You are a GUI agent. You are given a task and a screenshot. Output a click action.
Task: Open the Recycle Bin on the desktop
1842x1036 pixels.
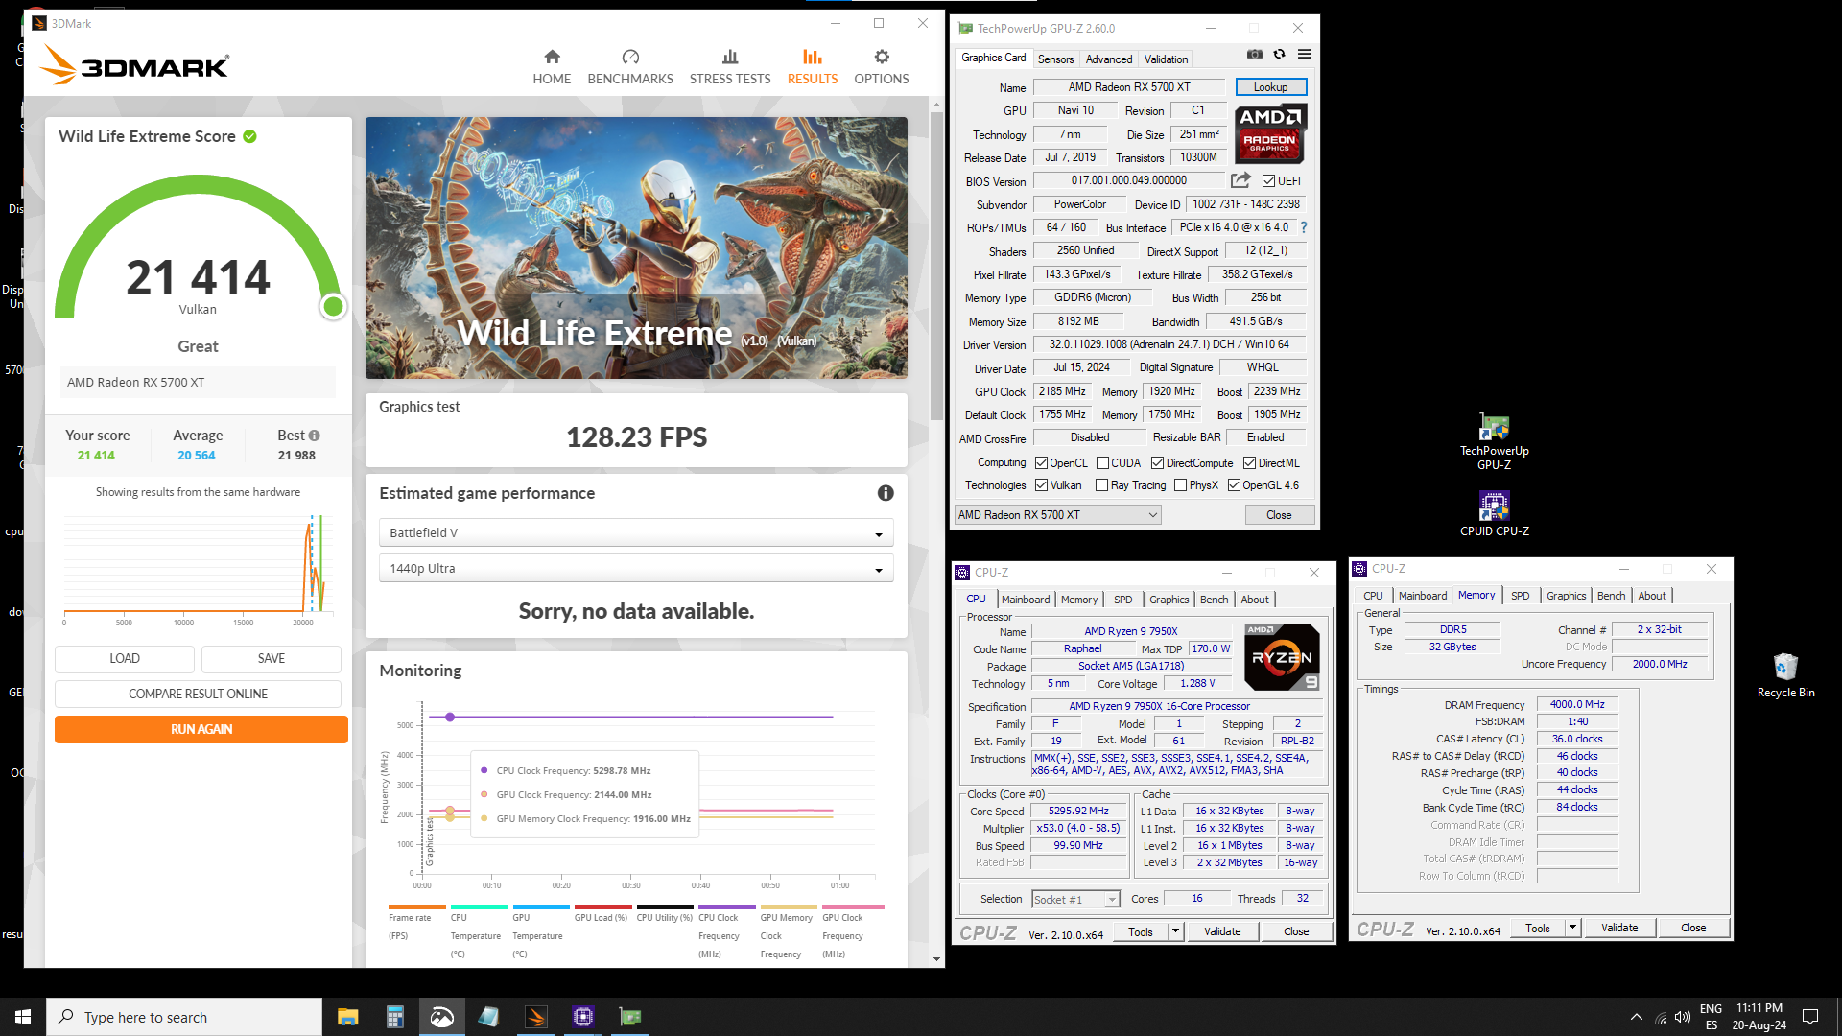point(1785,674)
